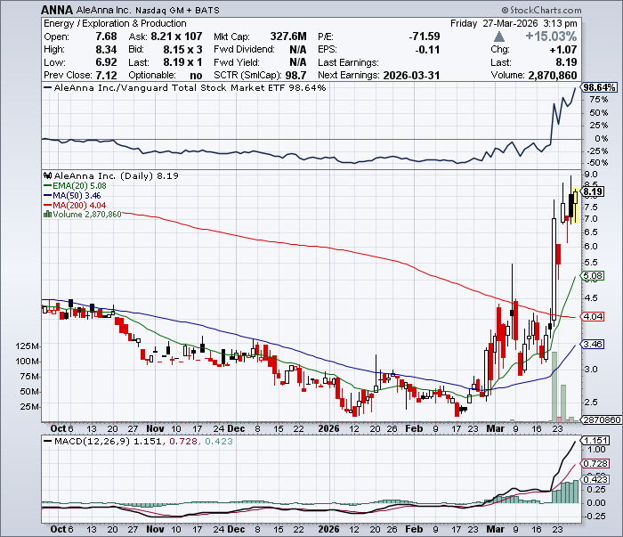Click the AleAnna Inc./Vanguard Total Stock Market ETF legend
The width and height of the screenshot is (623, 537).
[x=184, y=88]
